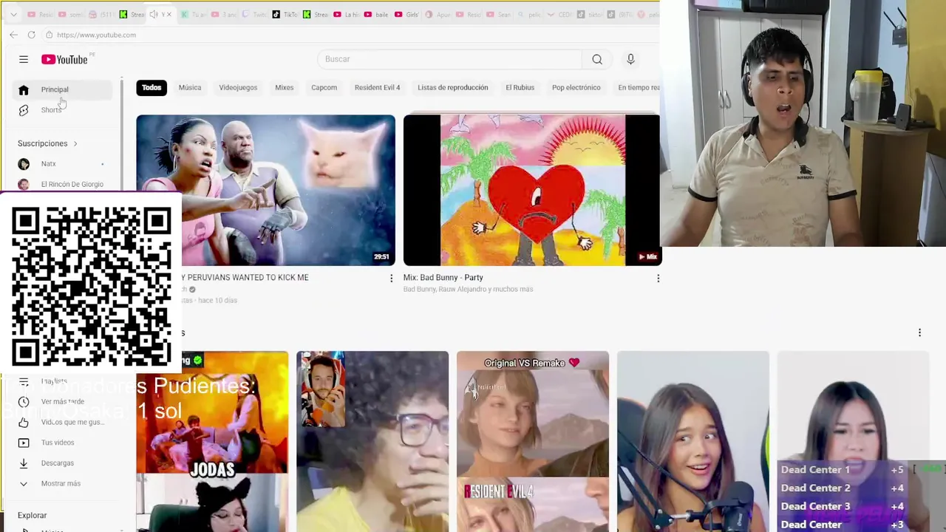Viewport: 946px width, 532px height.
Task: Open 'Mix: Bad Bunny - Party' title
Action: pos(443,278)
